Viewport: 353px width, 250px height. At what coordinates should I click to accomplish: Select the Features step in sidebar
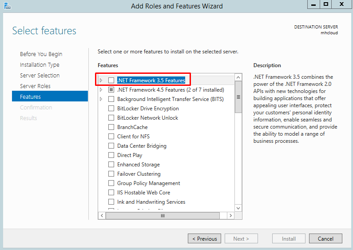(50, 97)
